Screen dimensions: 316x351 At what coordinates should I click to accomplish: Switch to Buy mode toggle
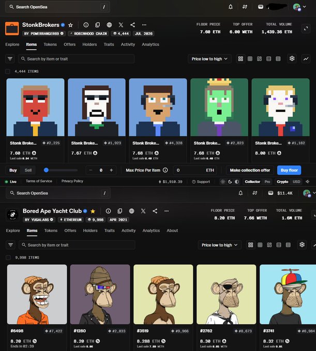click(13, 170)
